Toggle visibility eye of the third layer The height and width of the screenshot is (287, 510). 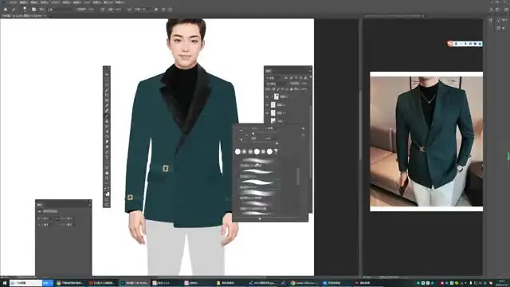(267, 113)
